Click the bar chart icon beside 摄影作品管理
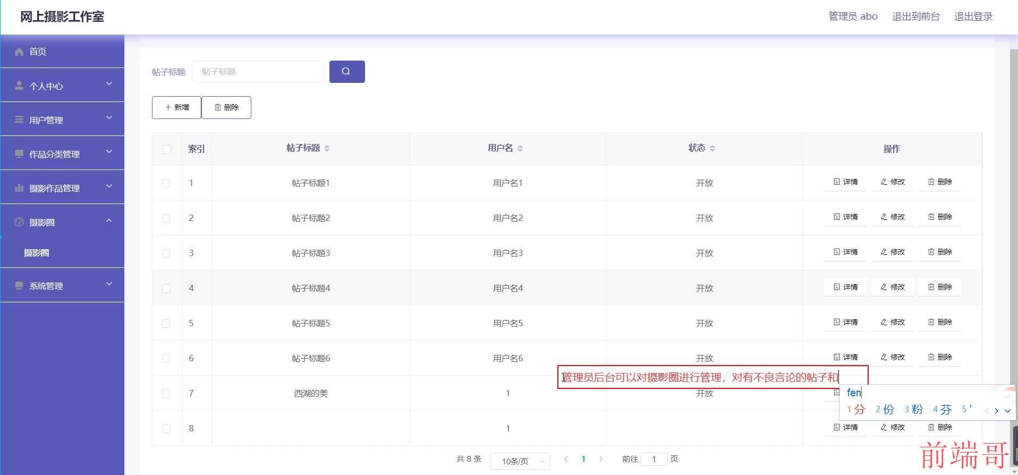 pos(19,188)
